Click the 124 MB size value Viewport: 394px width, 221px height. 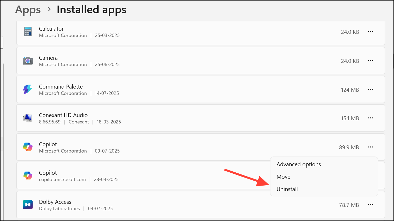(350, 90)
